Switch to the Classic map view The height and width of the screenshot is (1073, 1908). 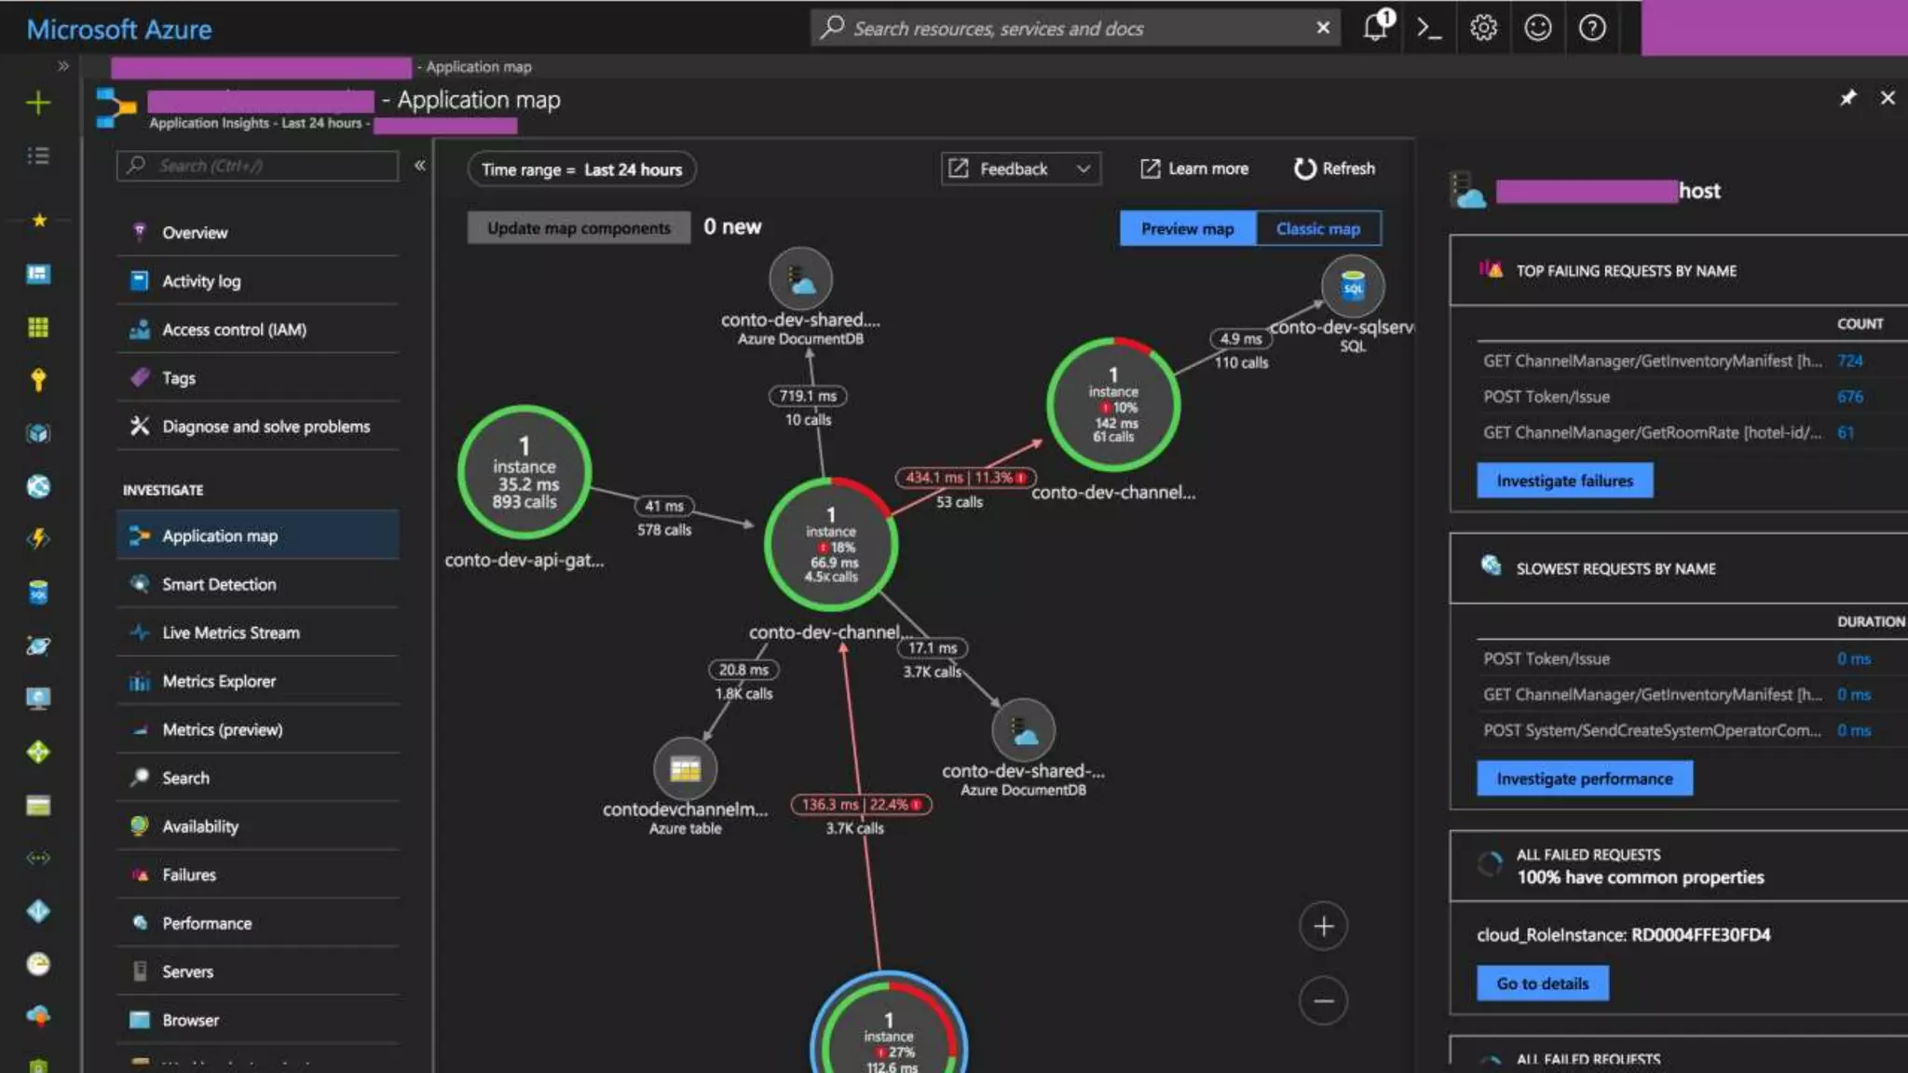1317,228
